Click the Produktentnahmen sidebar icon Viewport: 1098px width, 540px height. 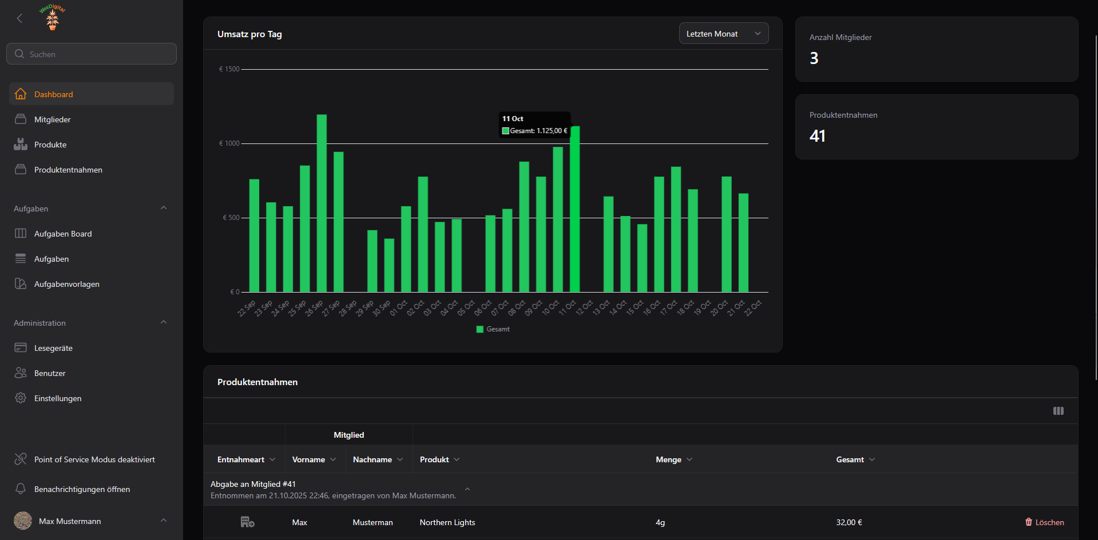pyautogui.click(x=21, y=169)
